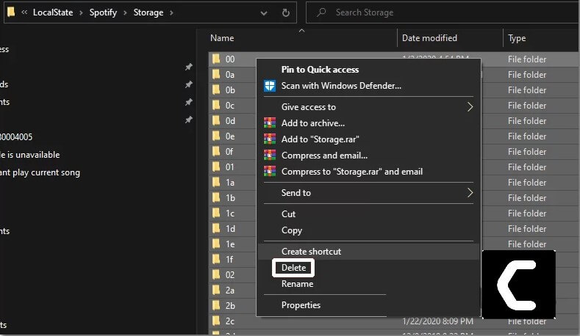
Task: Sort by the Date modified column header
Action: click(429, 38)
